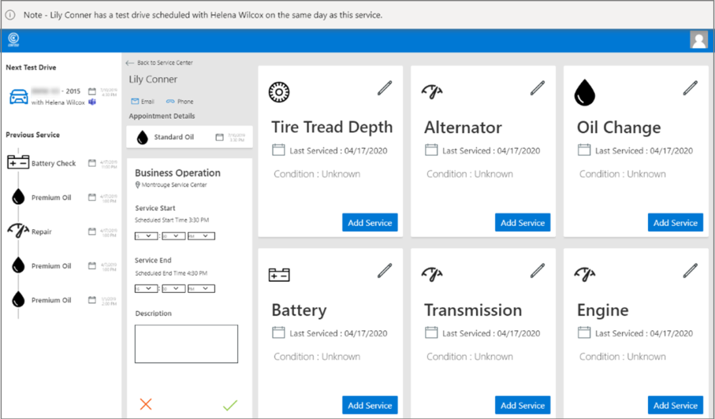This screenshot has width=715, height=419.
Task: Open the Service Start minute dropdown
Action: pos(173,236)
